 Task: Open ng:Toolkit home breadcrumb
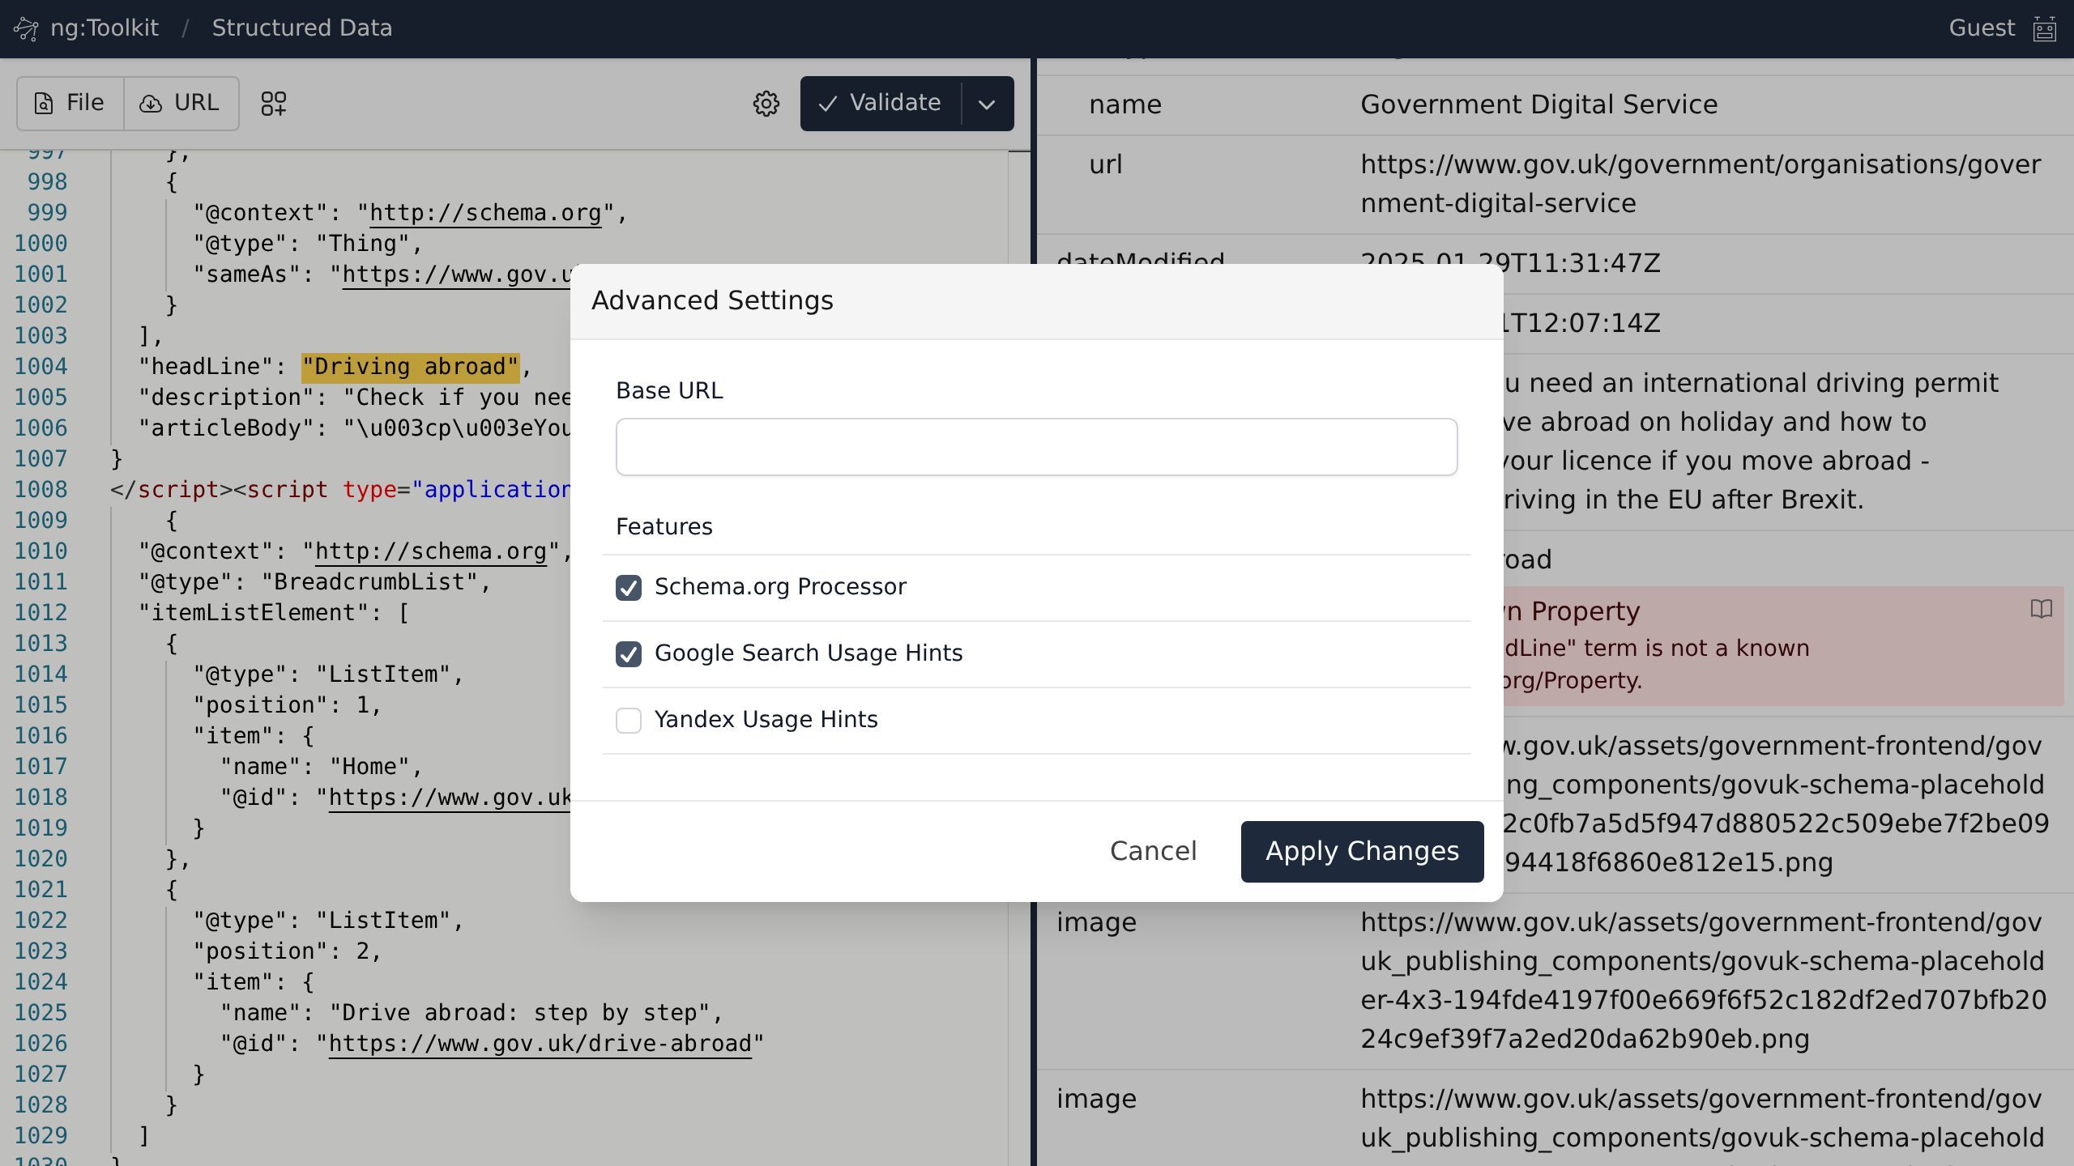click(104, 28)
